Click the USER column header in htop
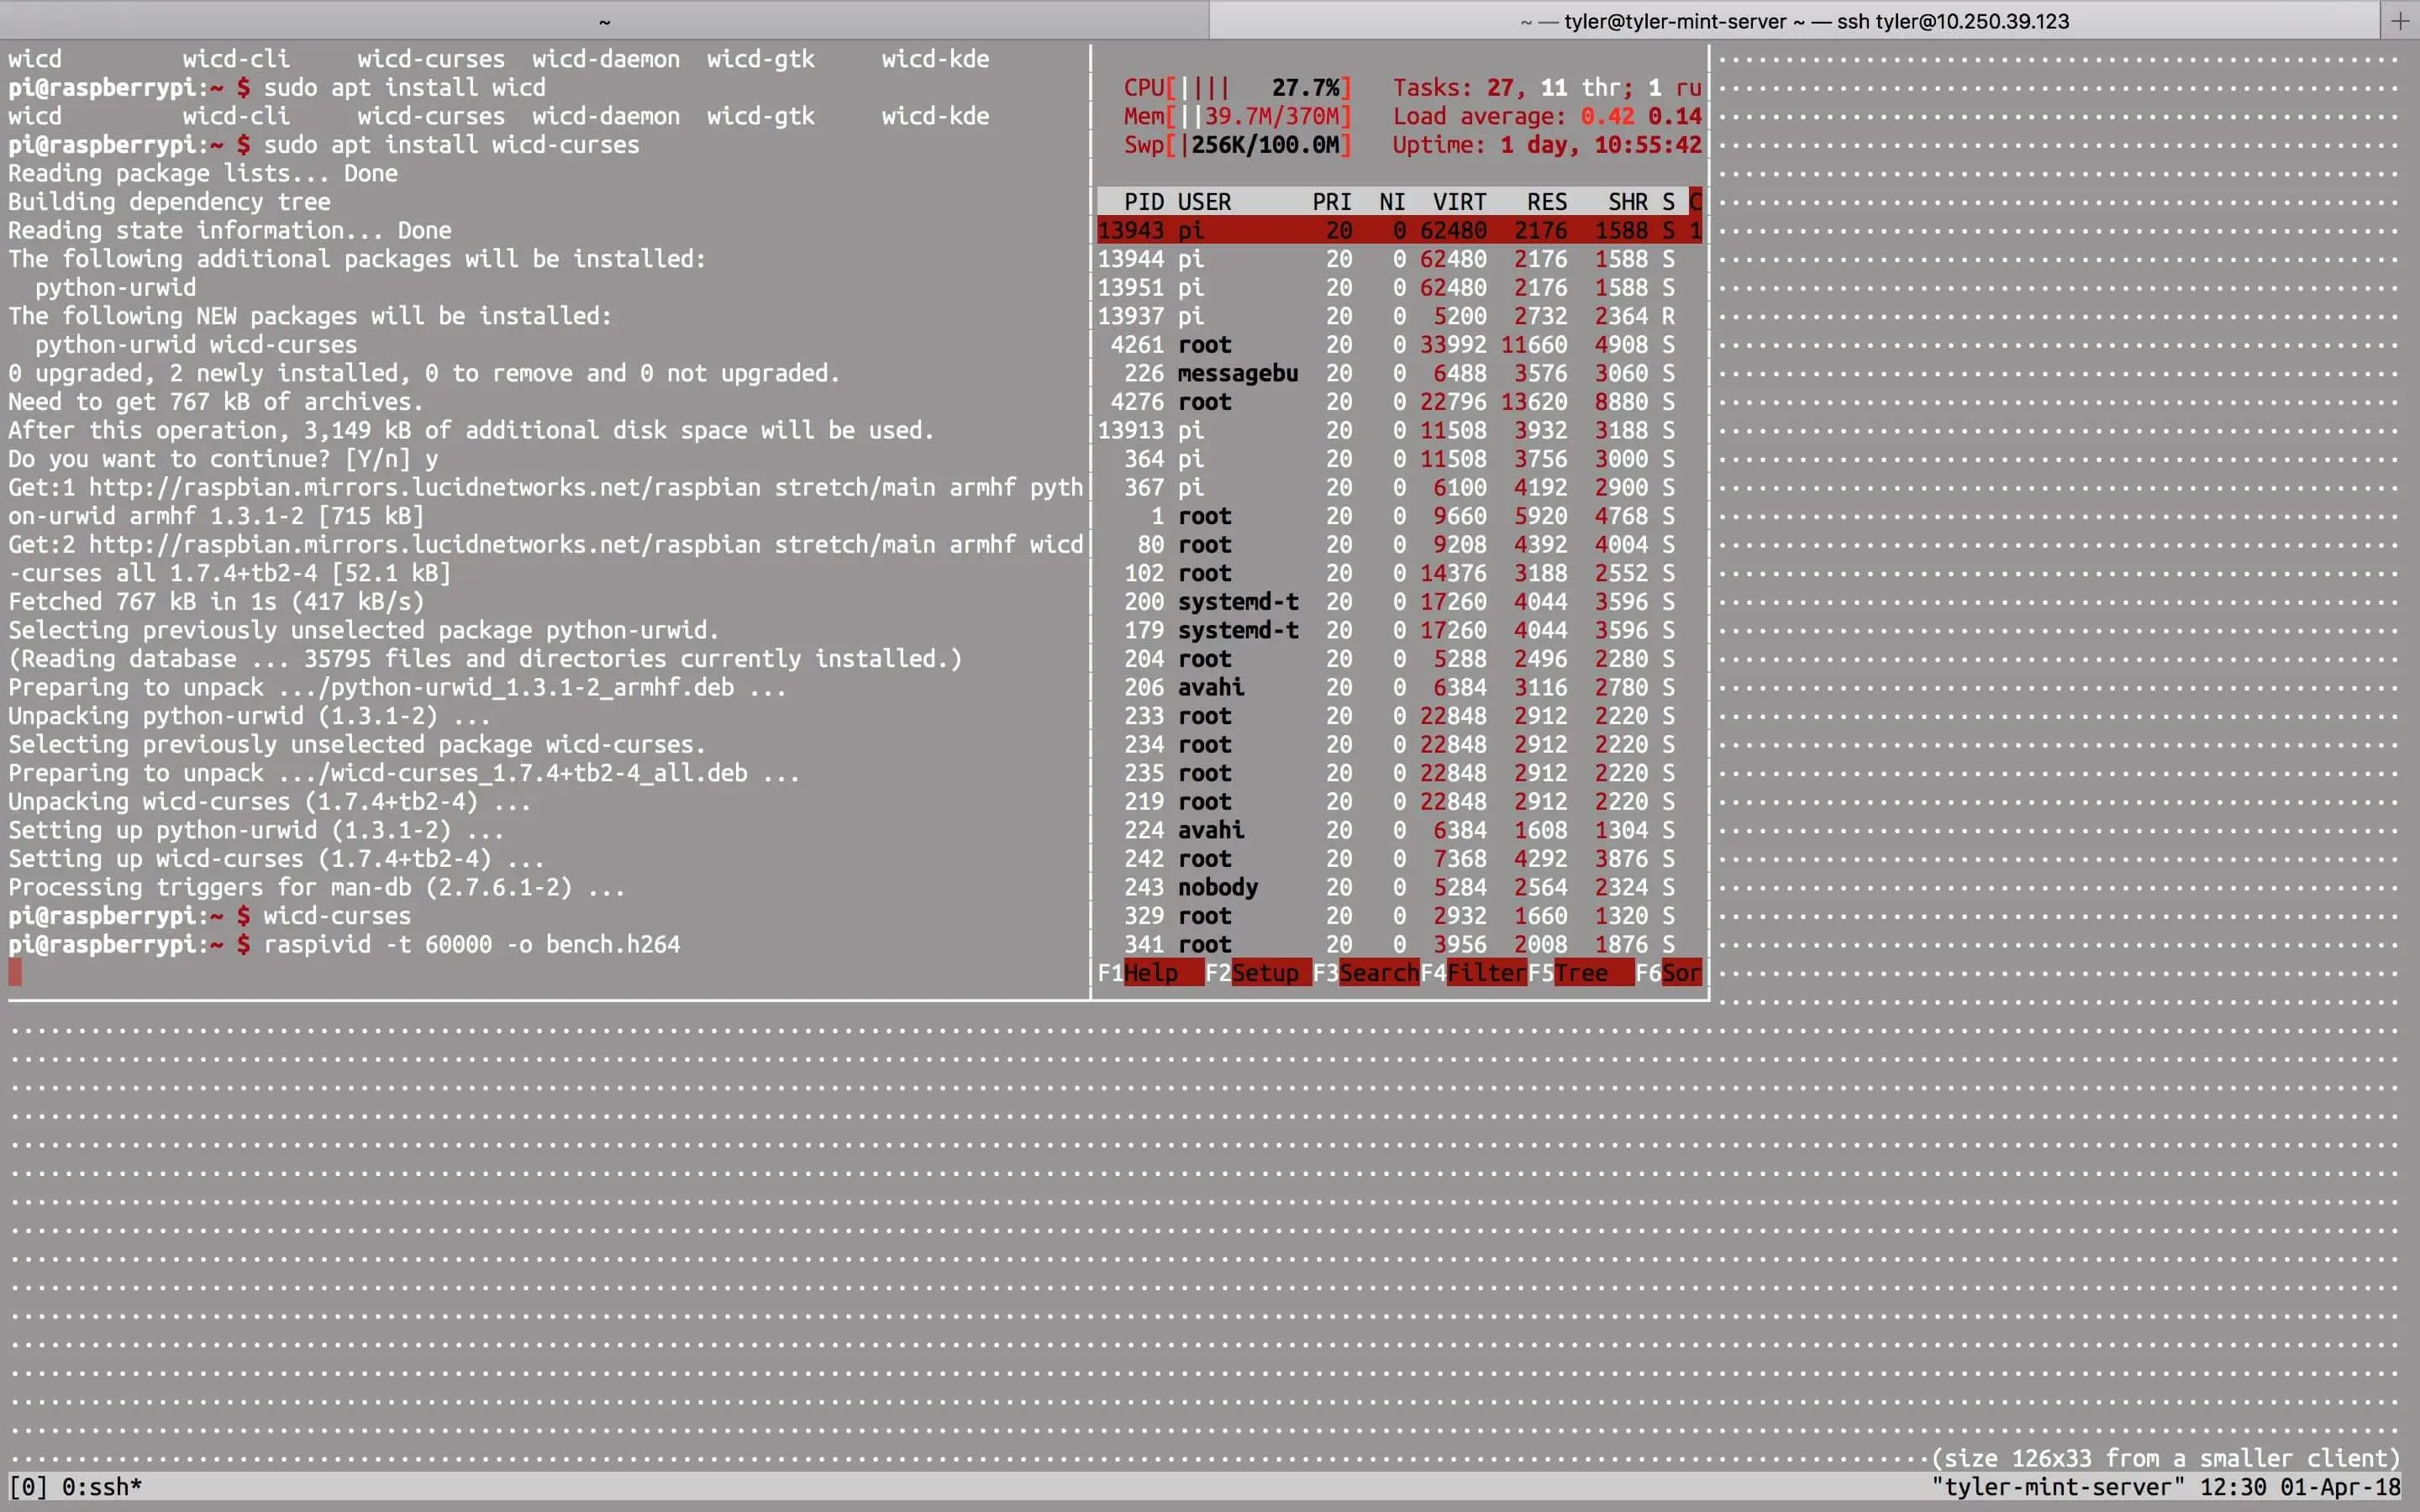2420x1512 pixels. pos(1204,202)
